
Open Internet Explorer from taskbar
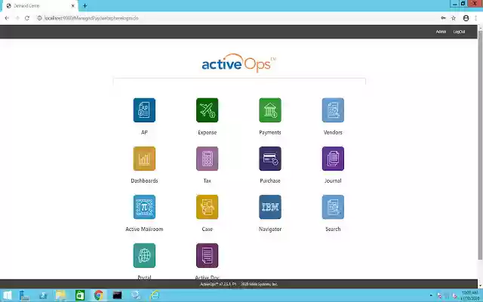point(154,295)
